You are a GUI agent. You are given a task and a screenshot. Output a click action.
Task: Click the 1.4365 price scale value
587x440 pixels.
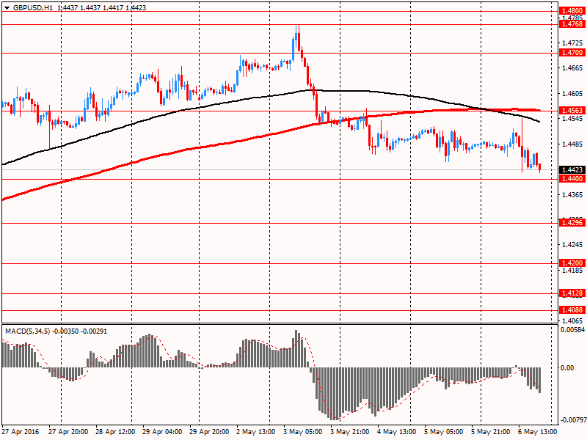pyautogui.click(x=572, y=195)
